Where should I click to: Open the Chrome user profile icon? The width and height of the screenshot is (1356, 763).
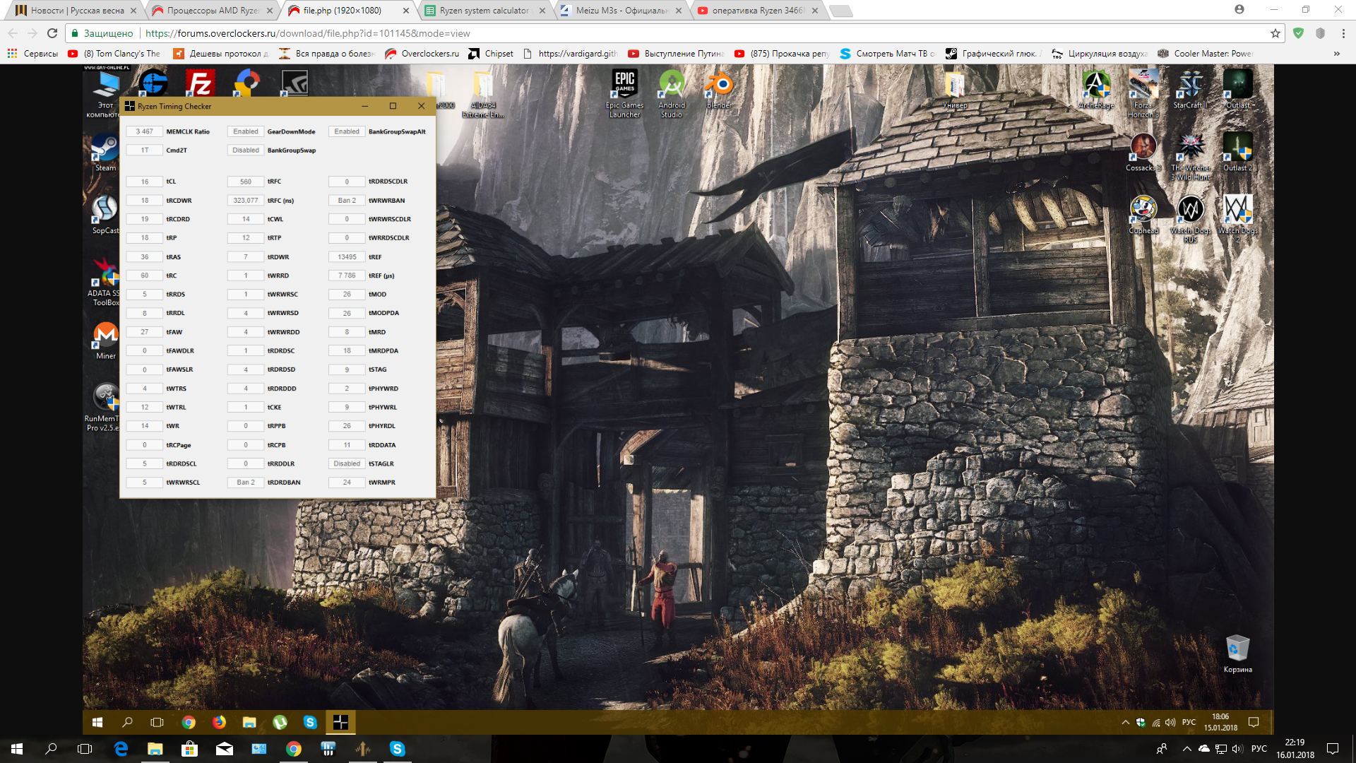click(1239, 10)
